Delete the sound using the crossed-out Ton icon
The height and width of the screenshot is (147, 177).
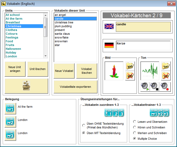point(166,76)
